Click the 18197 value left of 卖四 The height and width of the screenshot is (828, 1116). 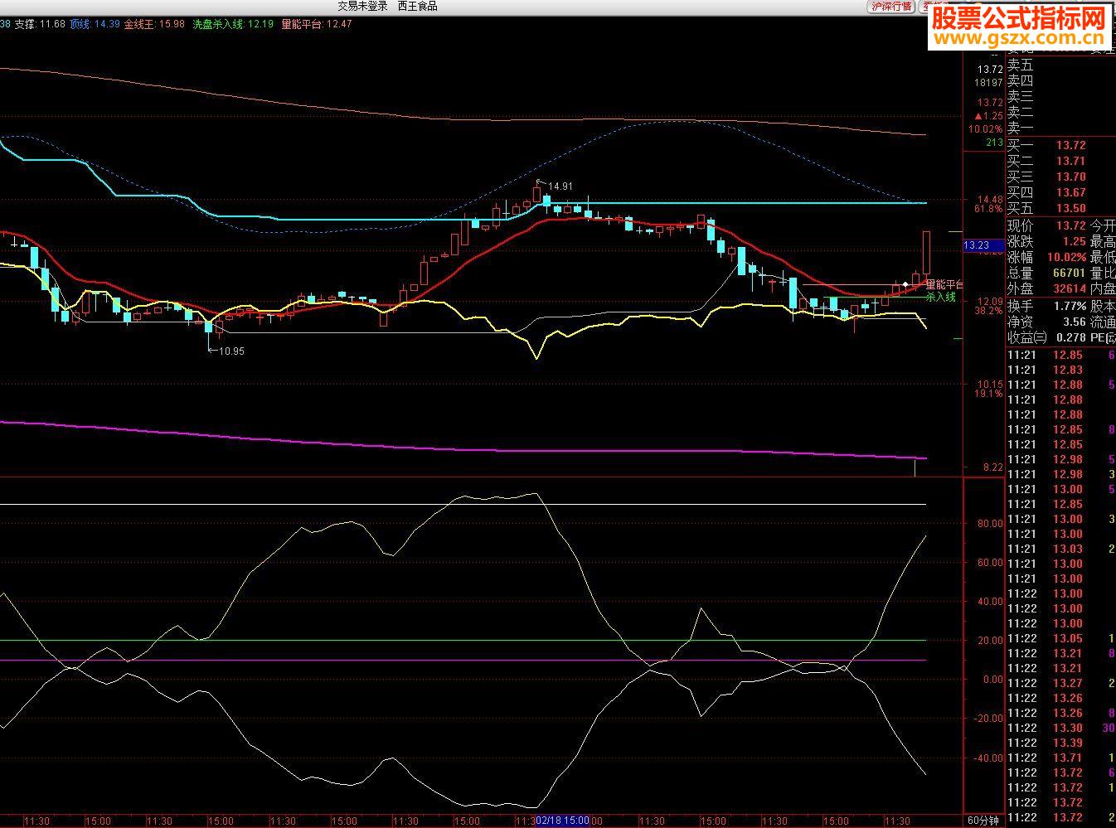(989, 83)
